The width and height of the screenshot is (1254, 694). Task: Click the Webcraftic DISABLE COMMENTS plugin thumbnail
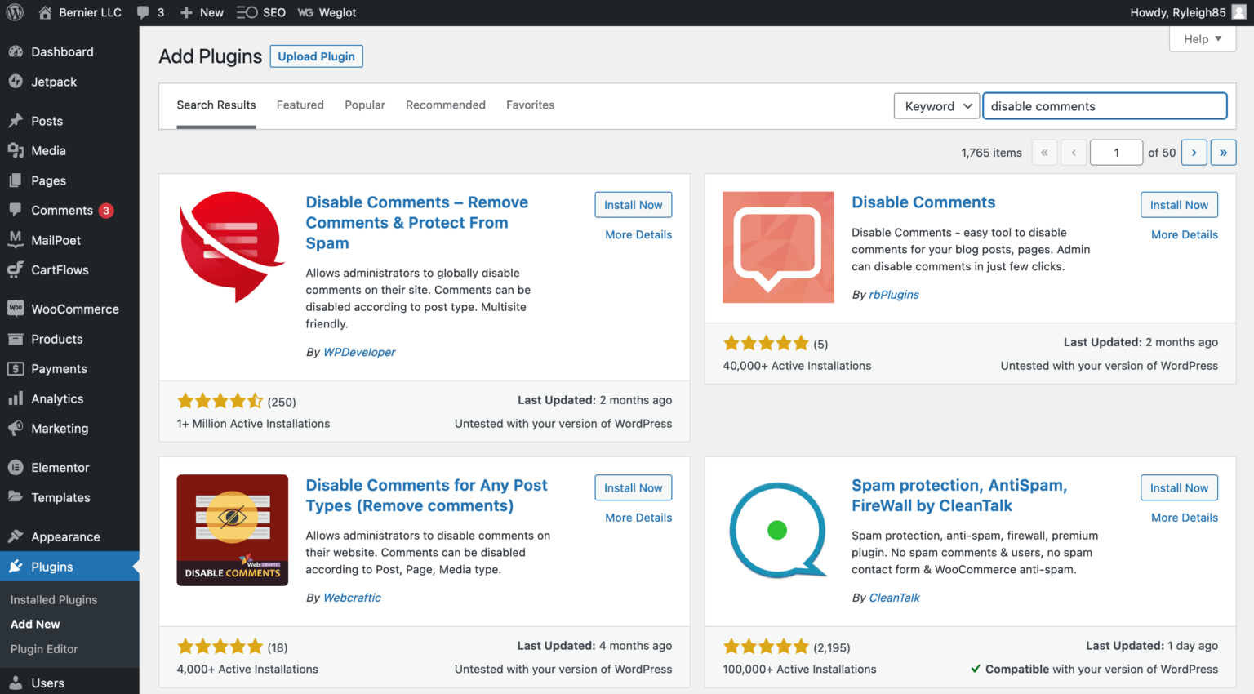[x=233, y=531]
